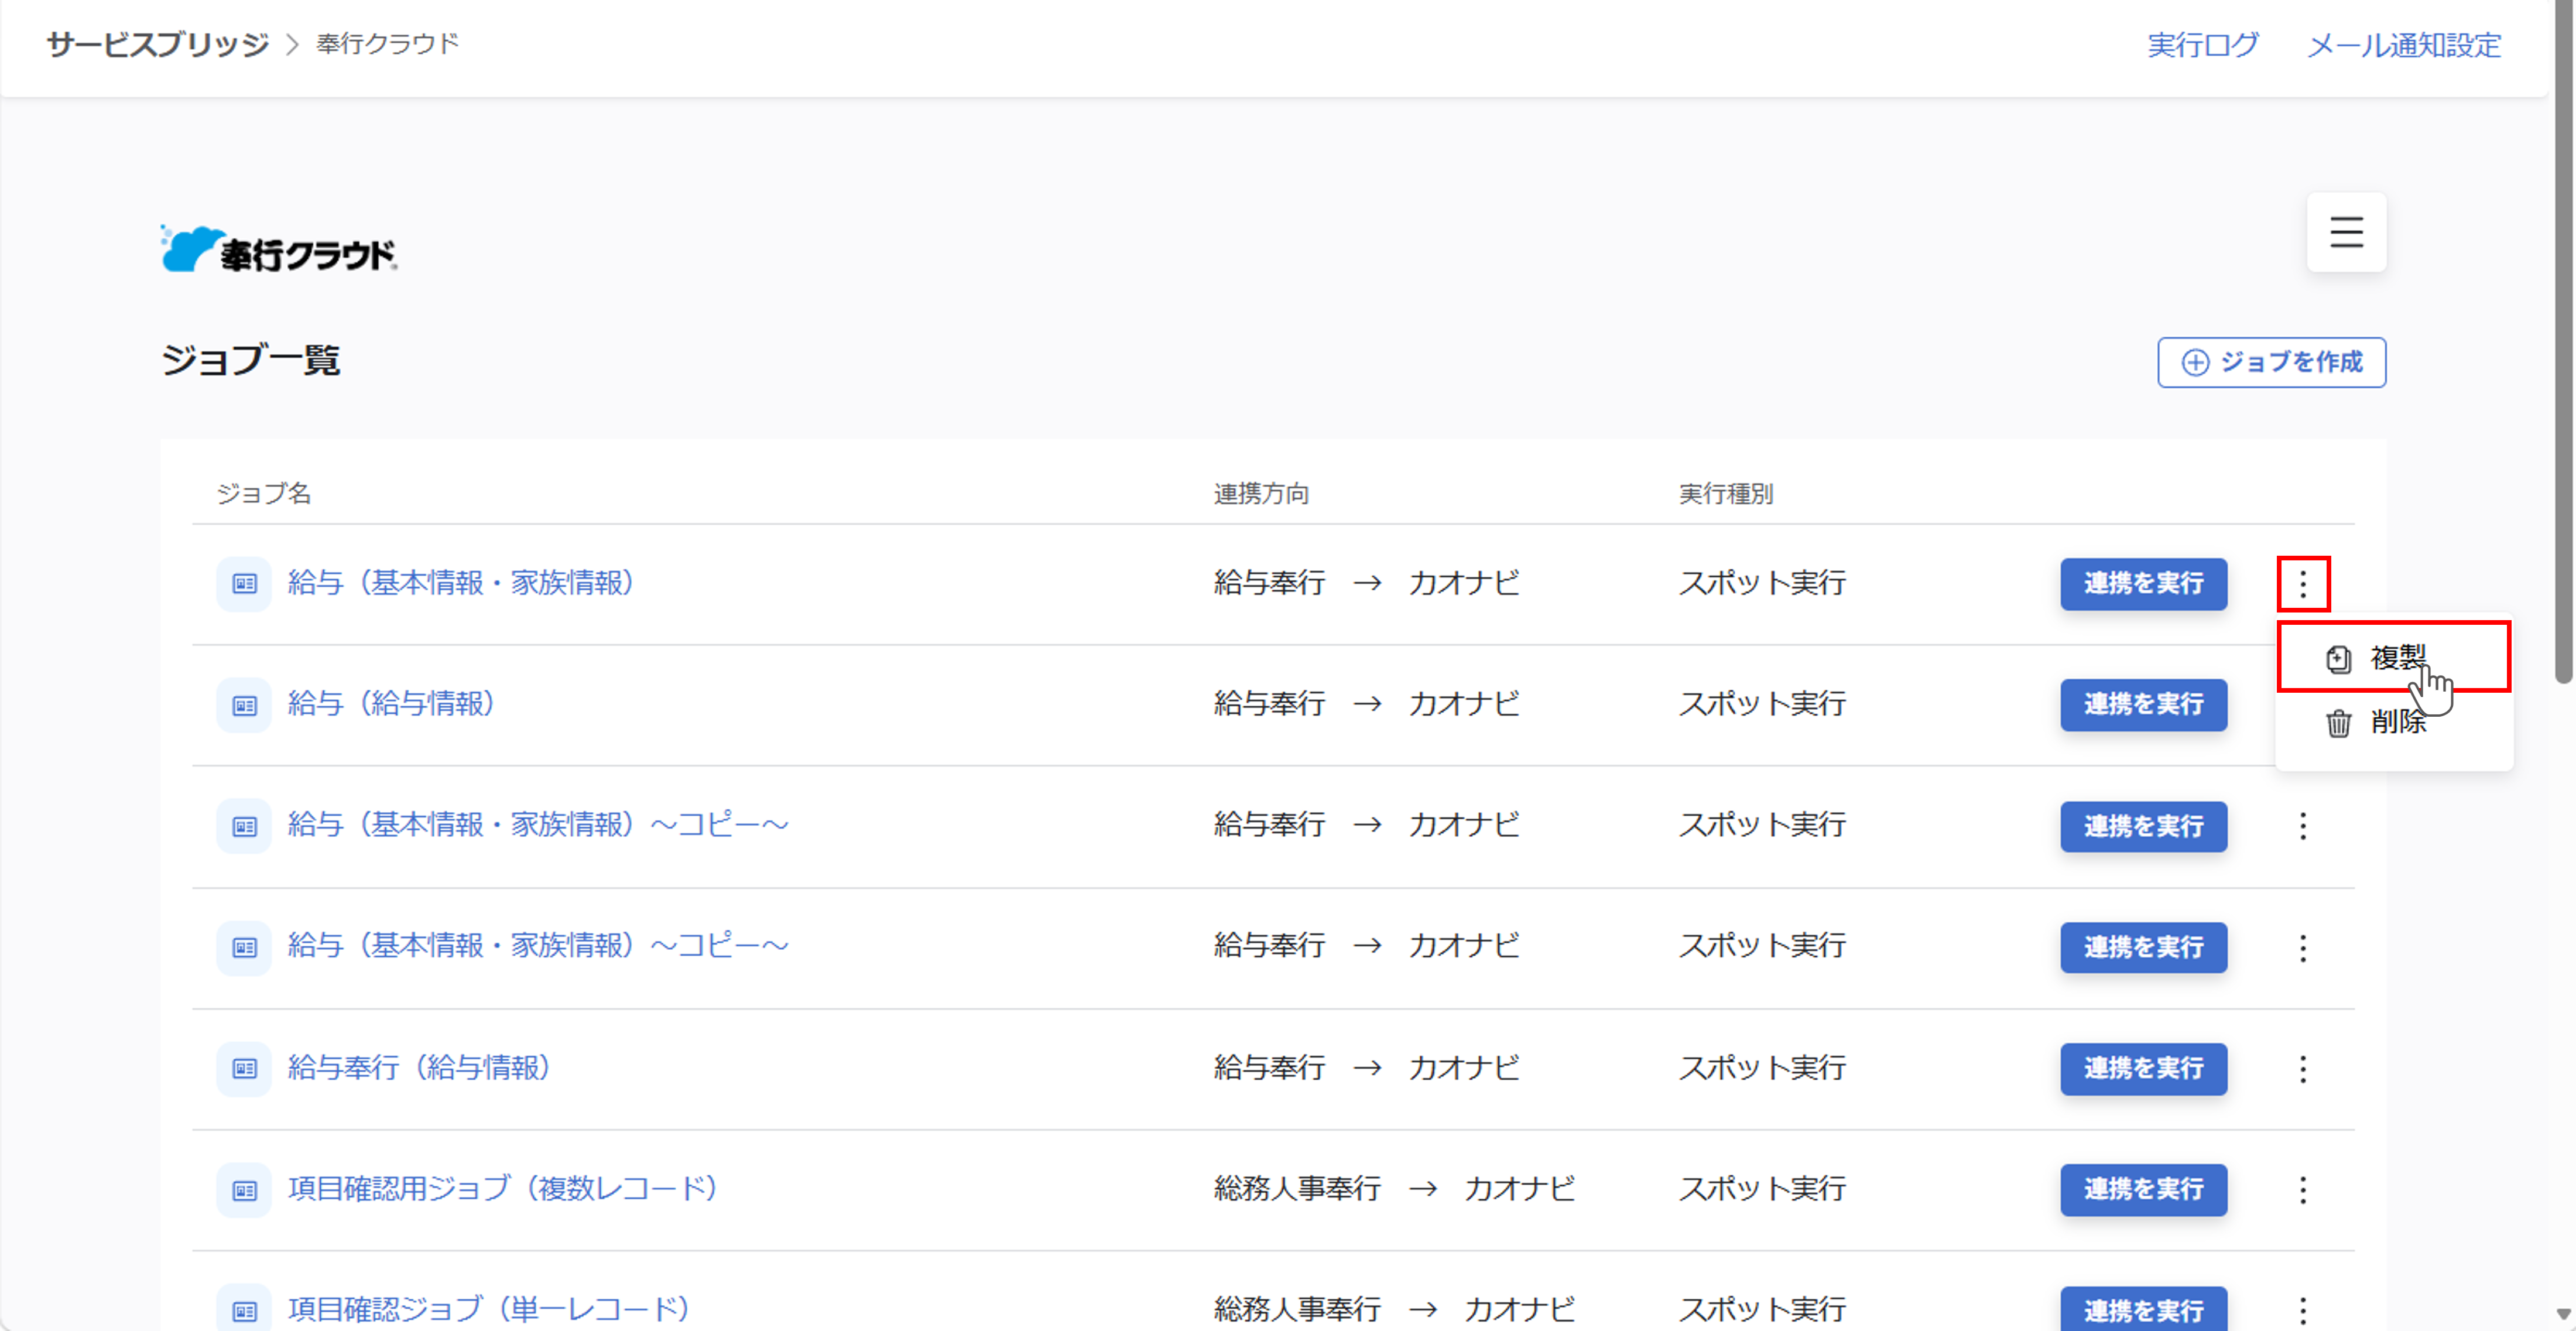Run 連携を実行 for 項目確認用ジョブ（複数レコード）
This screenshot has width=2576, height=1331.
coord(2143,1189)
